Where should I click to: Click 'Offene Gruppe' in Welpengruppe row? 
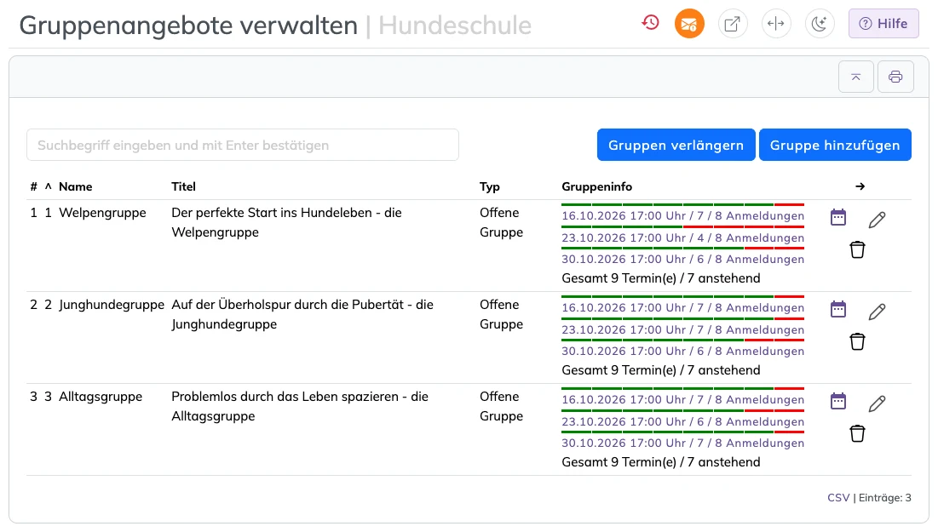[501, 222]
